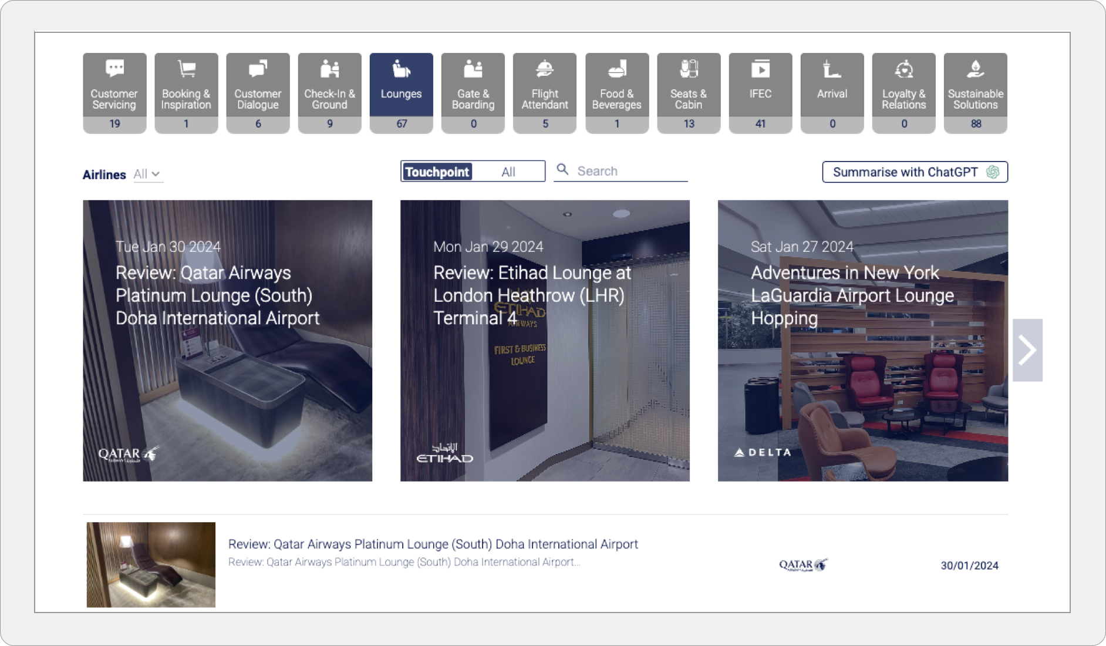Select the Sustainable Solutions category tile
Viewport: 1106px width, 646px height.
coord(975,93)
